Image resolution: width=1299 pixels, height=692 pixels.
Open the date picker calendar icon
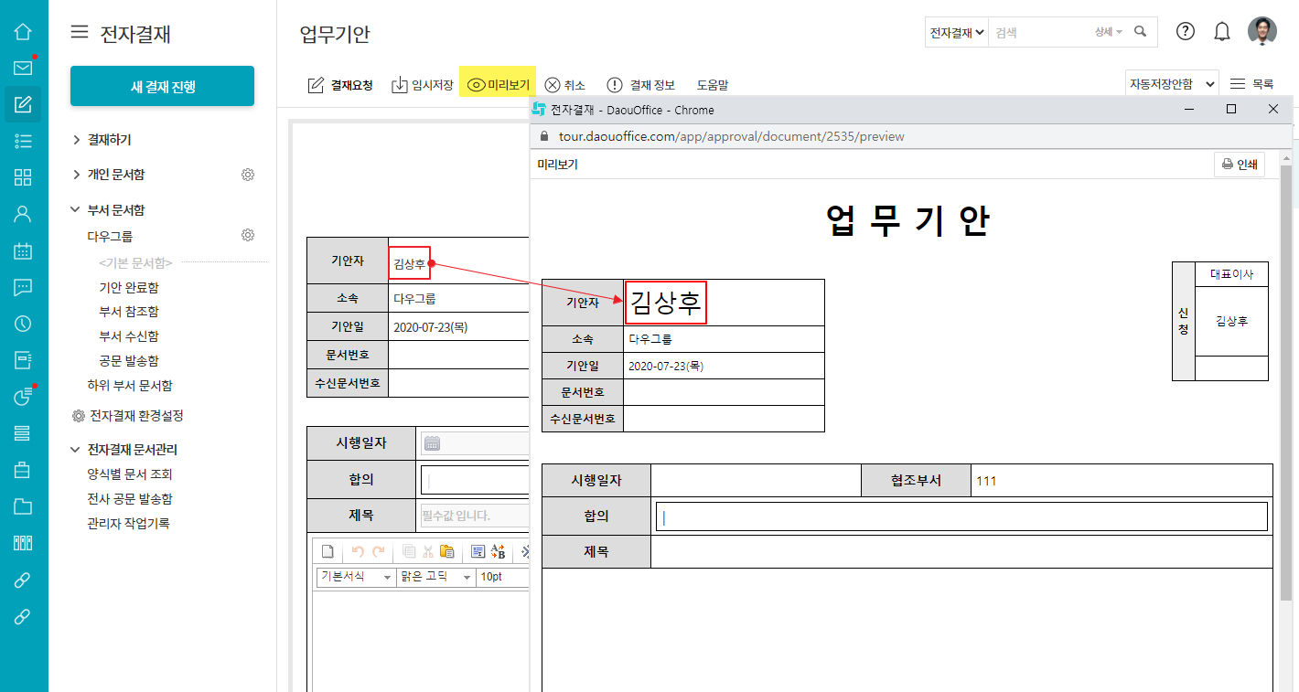(433, 443)
